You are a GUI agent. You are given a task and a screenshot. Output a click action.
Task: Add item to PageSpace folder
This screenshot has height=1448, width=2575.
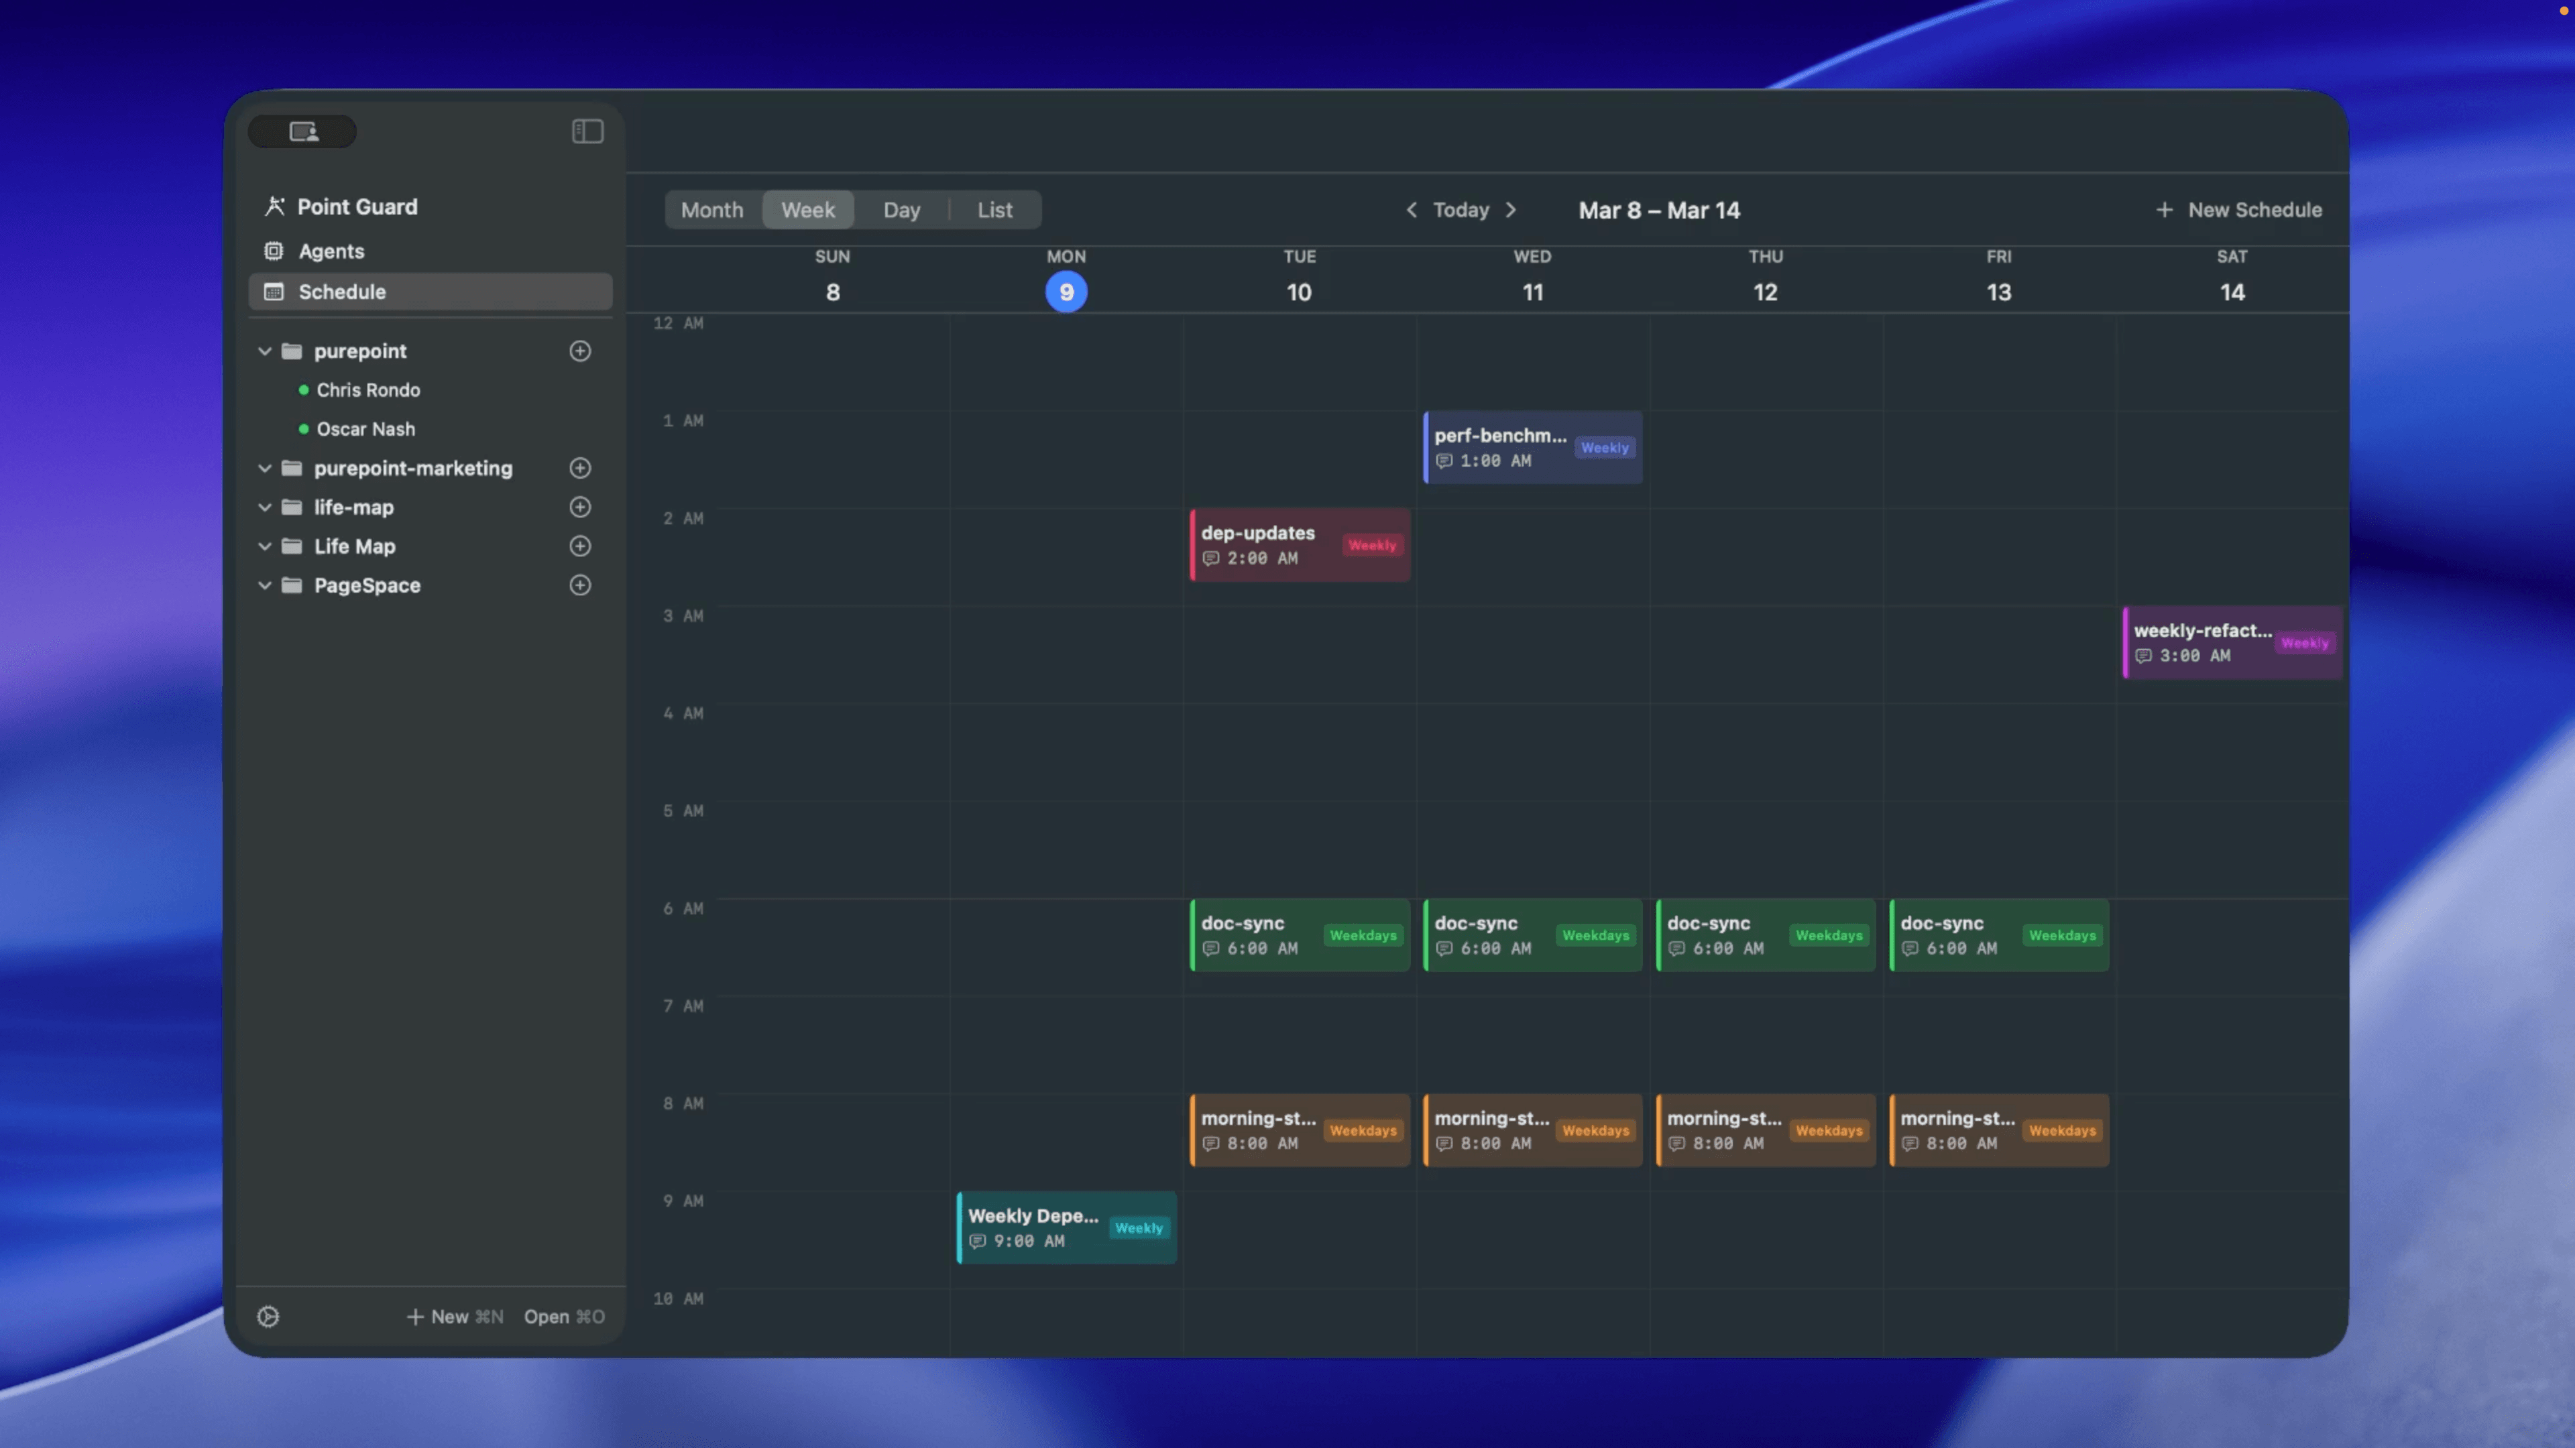point(580,585)
